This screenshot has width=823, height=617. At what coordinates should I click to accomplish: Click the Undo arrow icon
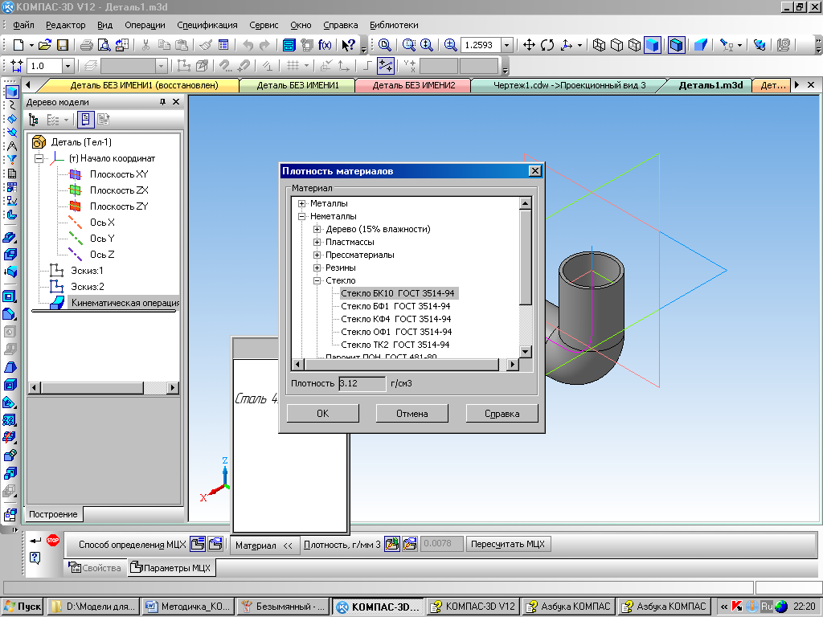(248, 45)
